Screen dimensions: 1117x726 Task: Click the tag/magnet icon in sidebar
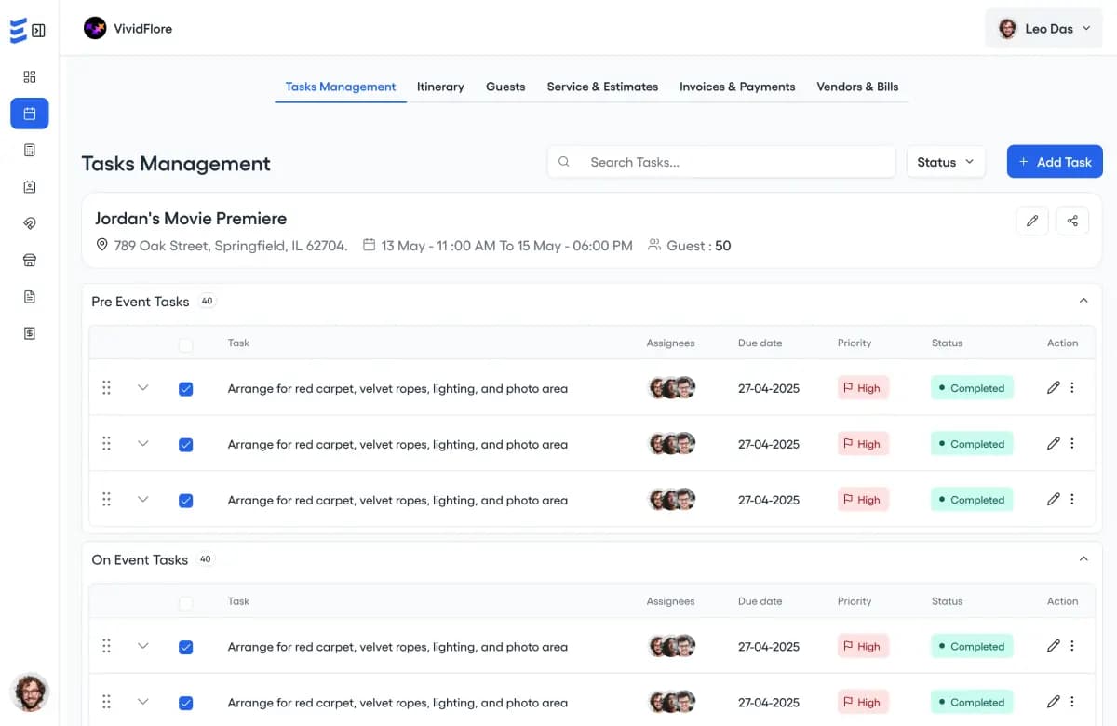click(x=29, y=223)
